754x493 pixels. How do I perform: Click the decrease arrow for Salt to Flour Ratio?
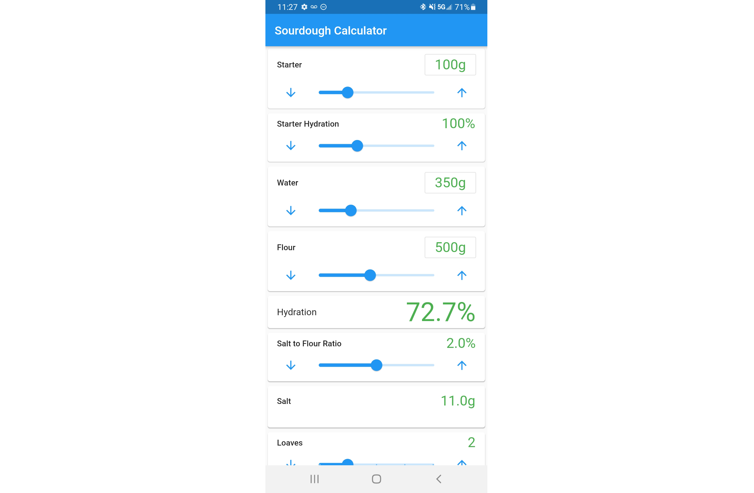coord(291,365)
